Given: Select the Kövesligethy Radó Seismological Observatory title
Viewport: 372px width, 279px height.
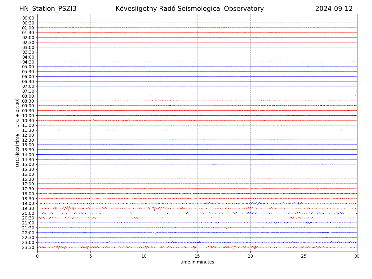Looking at the screenshot, I should click(189, 9).
